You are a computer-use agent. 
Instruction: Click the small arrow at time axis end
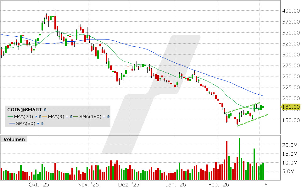pos(266,184)
